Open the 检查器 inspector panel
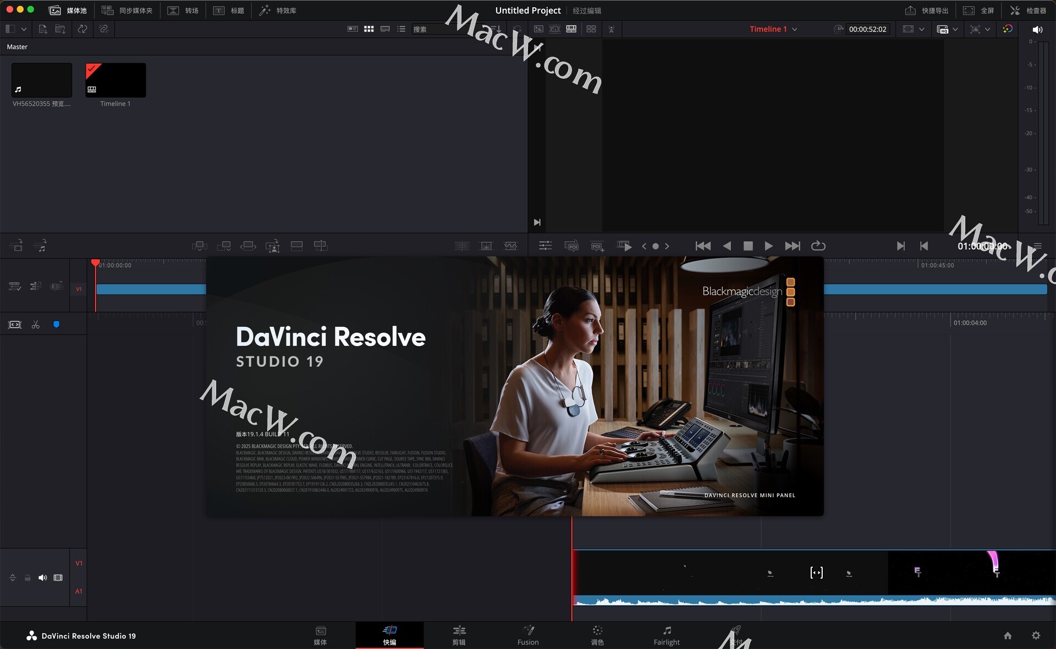Image resolution: width=1056 pixels, height=649 pixels. tap(1028, 10)
